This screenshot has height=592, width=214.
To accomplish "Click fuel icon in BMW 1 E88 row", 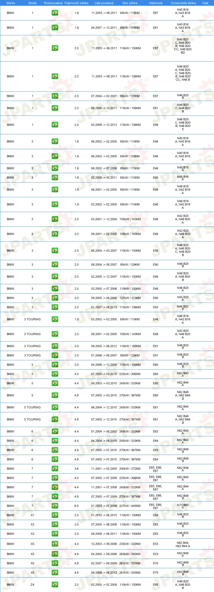I will tap(55, 125).
